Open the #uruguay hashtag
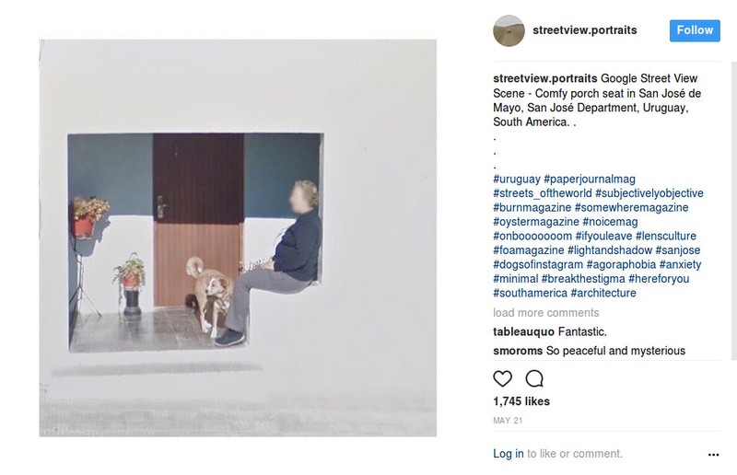 click(517, 179)
